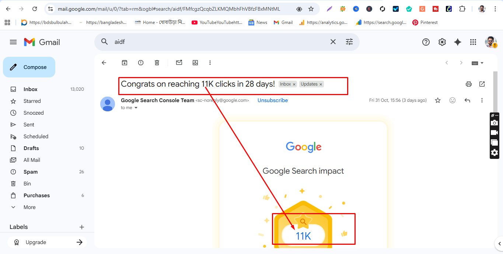Remove the Inbox label from the email
Image resolution: width=503 pixels, height=254 pixels.
[294, 84]
